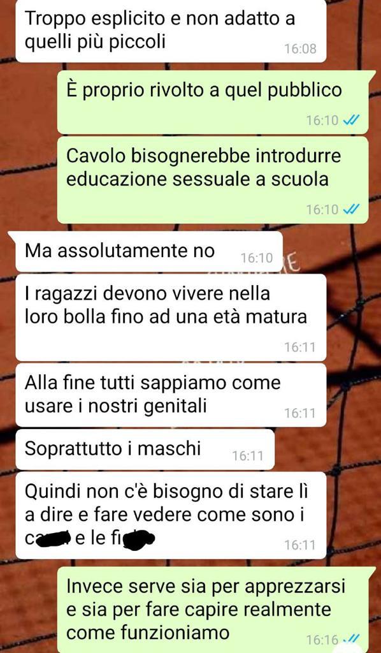Tap the first blacked-out censored word
Image resolution: width=381 pixels, height=653 pixels.
52,539
